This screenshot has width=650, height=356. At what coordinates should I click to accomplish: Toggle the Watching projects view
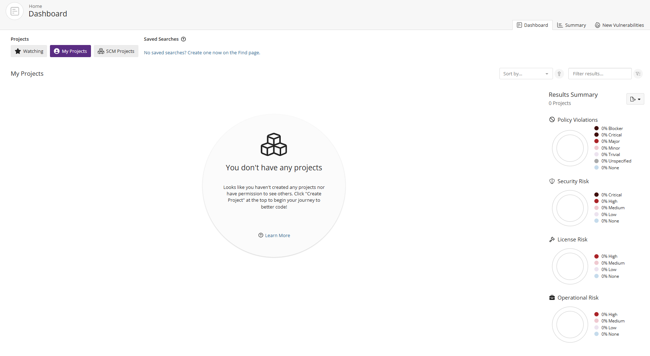(29, 51)
